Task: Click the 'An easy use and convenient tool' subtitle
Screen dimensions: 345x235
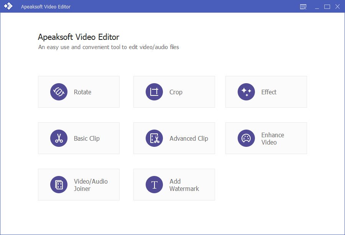Action: (108, 47)
